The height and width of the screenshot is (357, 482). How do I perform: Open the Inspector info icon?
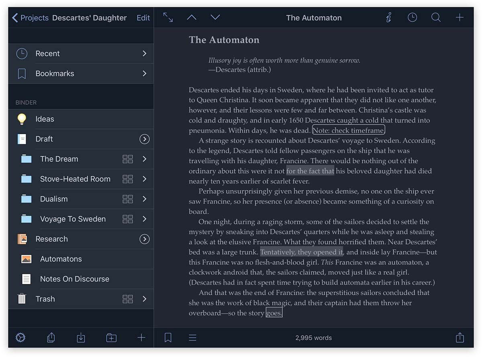pos(388,18)
